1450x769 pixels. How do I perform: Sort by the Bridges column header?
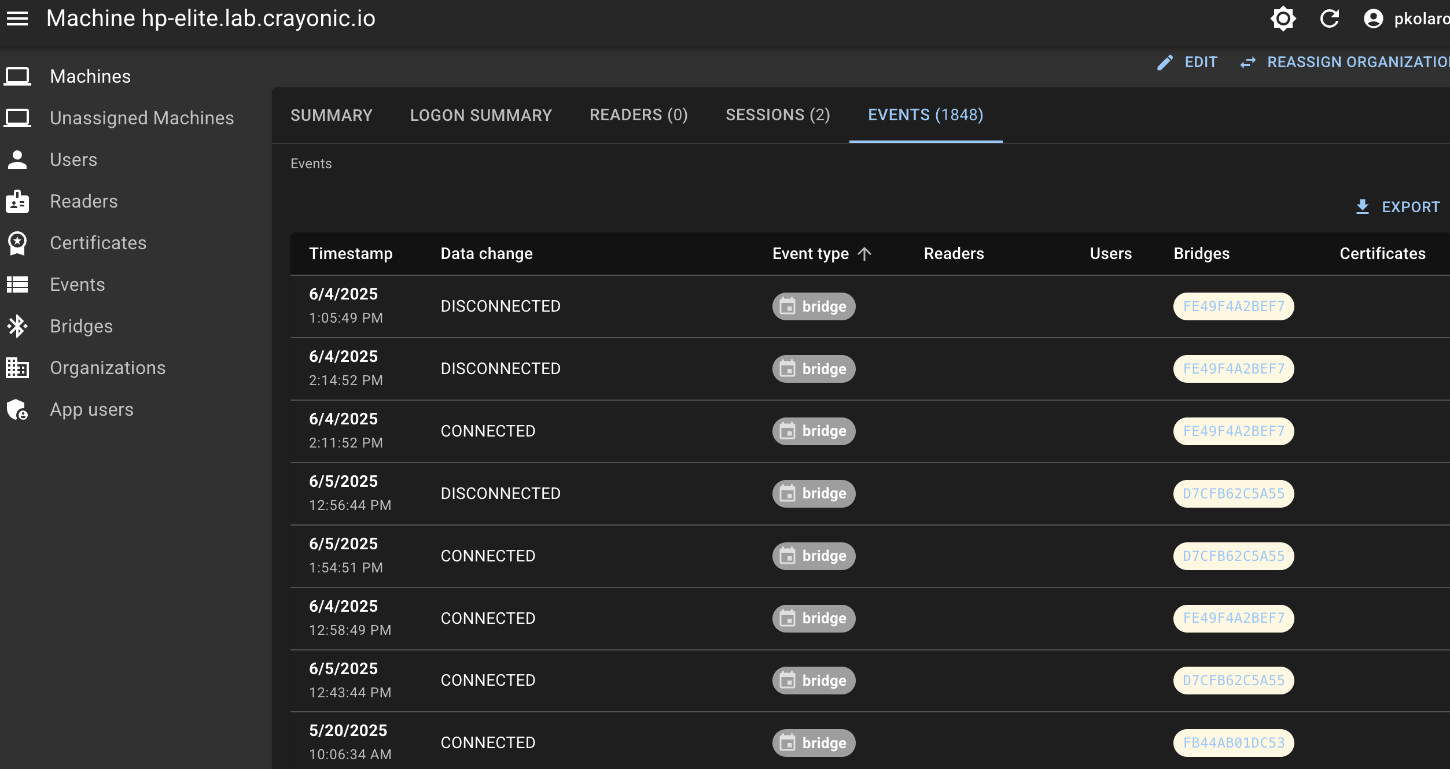1201,254
